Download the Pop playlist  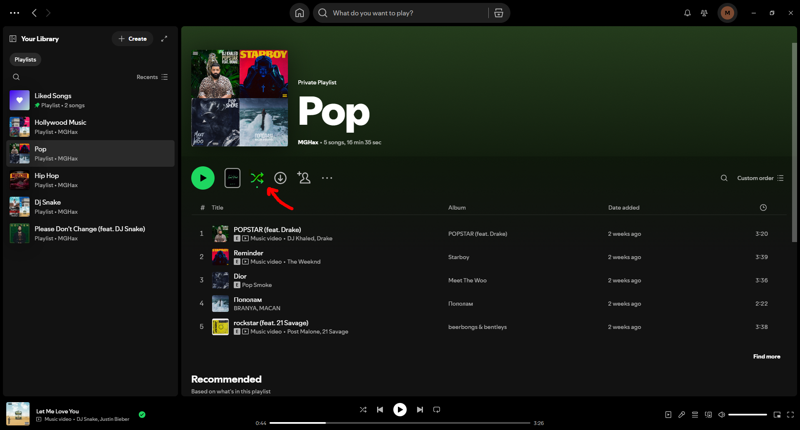click(280, 178)
